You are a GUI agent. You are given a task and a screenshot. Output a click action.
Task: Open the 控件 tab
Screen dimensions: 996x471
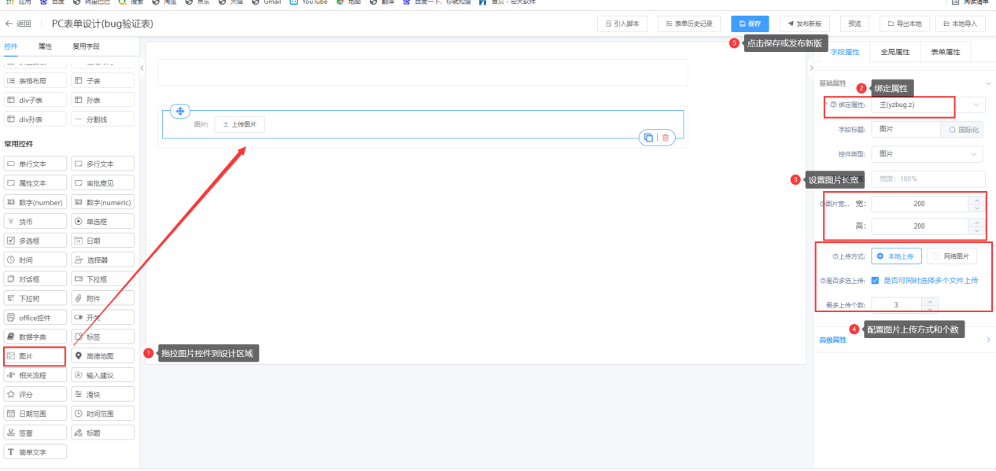[x=11, y=46]
